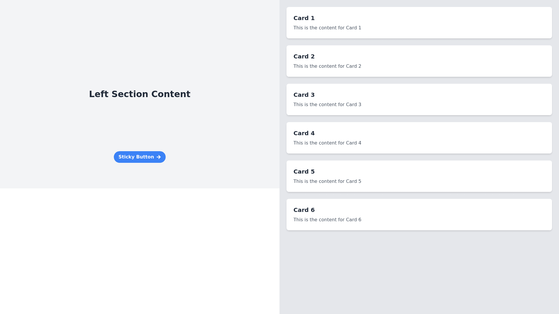Viewport: 559px width, 314px height.
Task: Click the white empty area below the left section
Action: click(140, 250)
